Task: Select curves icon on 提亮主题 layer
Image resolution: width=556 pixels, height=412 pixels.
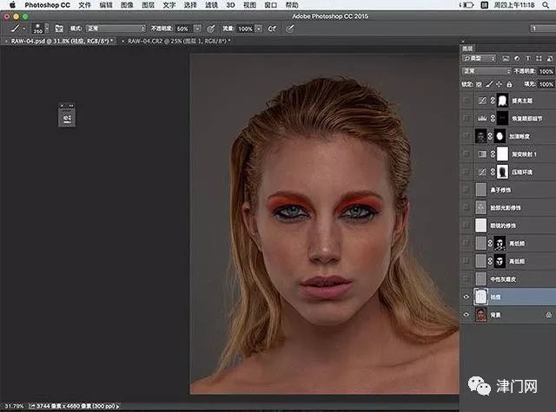Action: (x=482, y=101)
